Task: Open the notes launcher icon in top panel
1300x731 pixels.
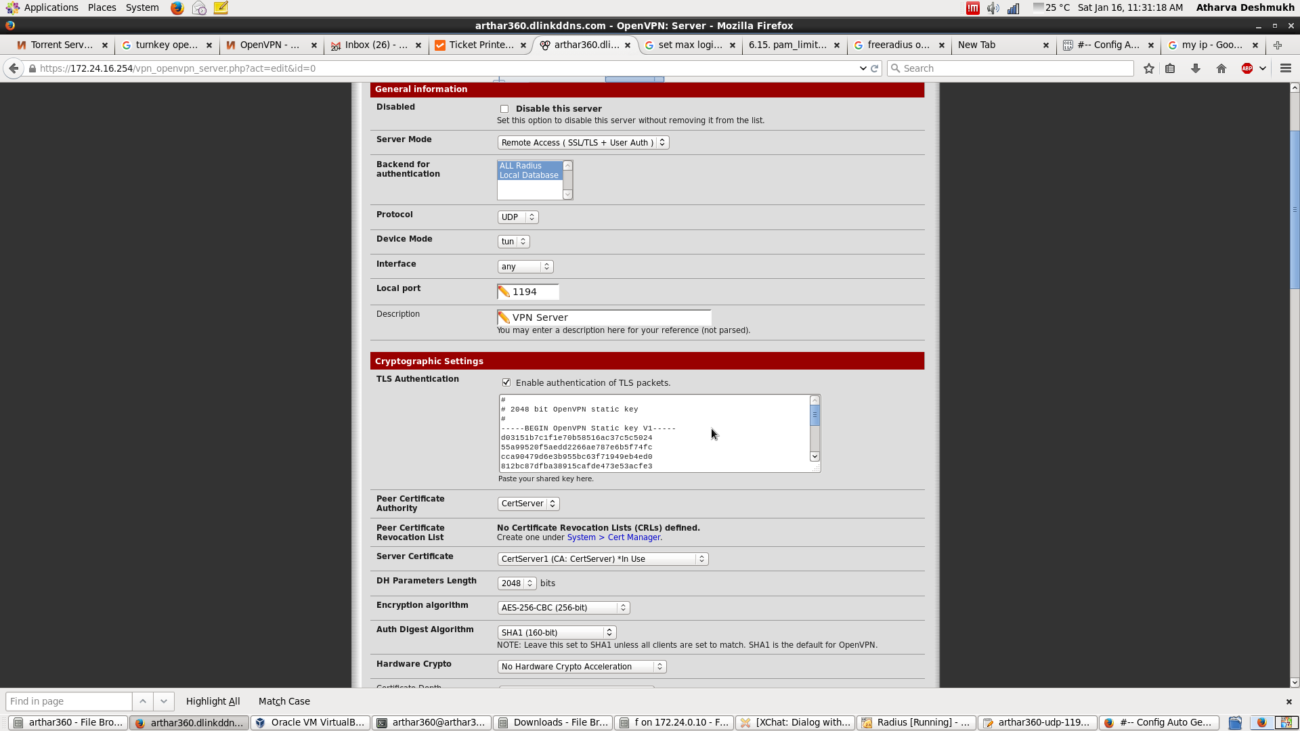Action: [x=221, y=8]
